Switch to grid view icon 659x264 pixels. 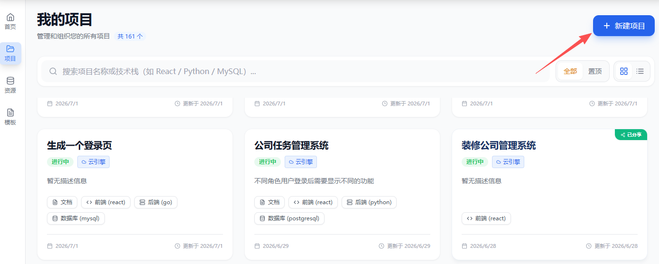pyautogui.click(x=624, y=71)
